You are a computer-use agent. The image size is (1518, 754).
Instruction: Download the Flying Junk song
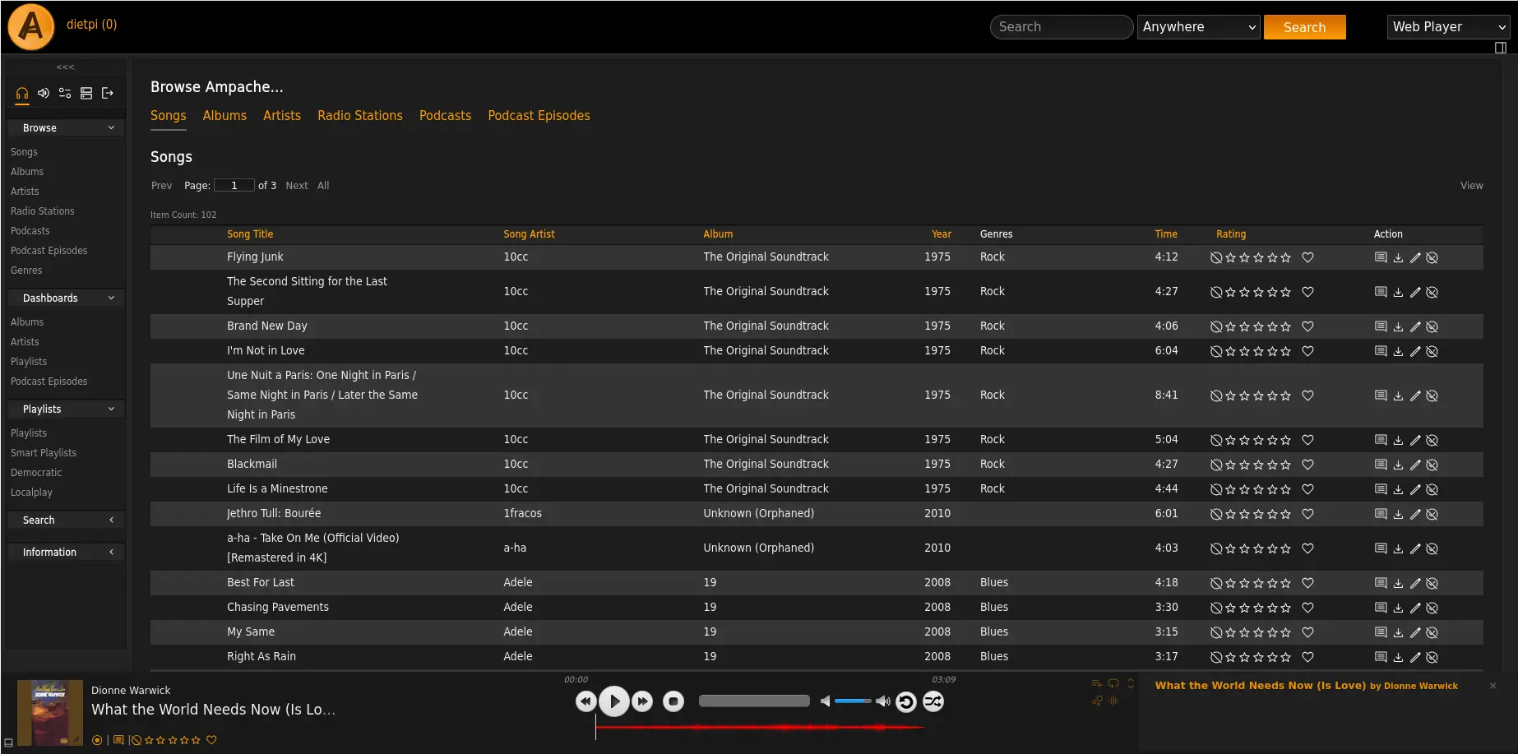(x=1398, y=258)
